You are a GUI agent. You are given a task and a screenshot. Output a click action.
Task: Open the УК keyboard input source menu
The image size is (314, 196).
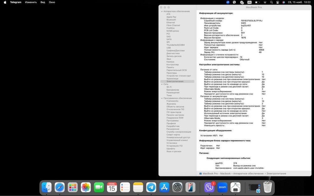pos(249,2)
